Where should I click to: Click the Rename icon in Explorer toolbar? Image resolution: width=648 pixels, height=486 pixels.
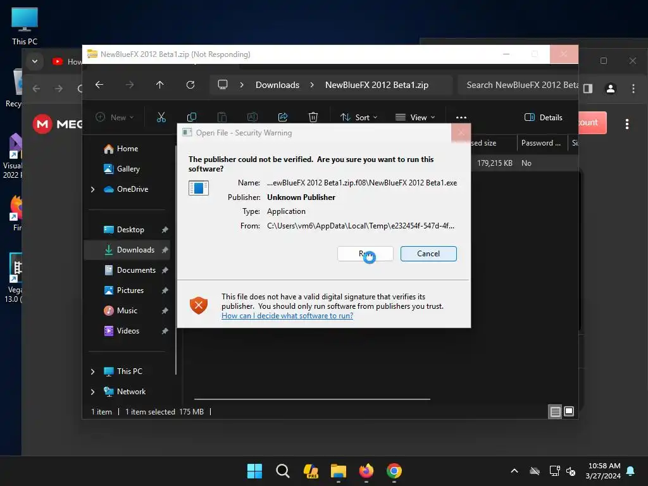click(252, 117)
